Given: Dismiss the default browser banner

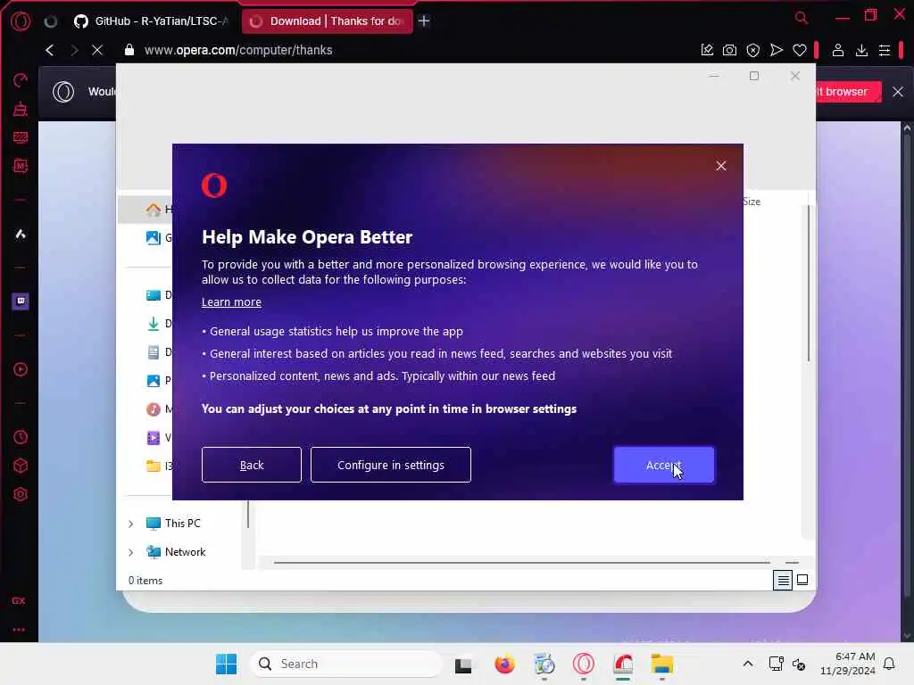Looking at the screenshot, I should coord(898,92).
